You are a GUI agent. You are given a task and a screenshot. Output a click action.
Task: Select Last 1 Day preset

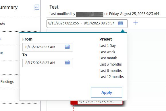tap(107, 46)
